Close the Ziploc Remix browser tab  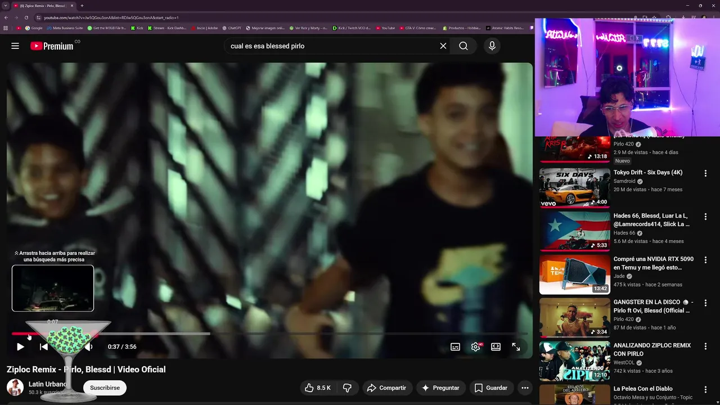pyautogui.click(x=72, y=6)
